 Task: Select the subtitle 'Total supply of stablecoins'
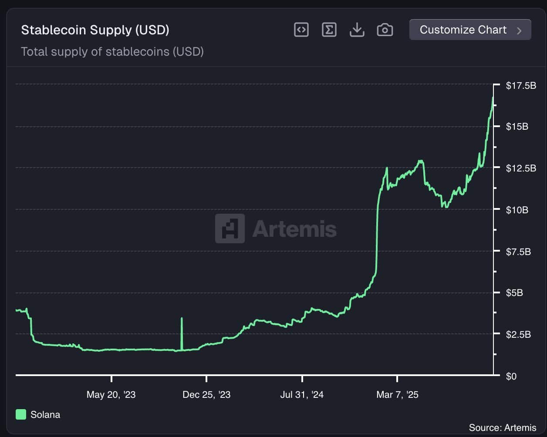coord(112,51)
